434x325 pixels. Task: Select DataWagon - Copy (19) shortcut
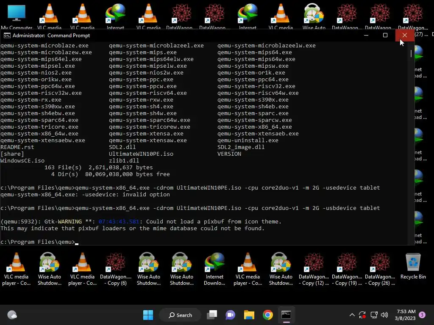tap(347, 269)
